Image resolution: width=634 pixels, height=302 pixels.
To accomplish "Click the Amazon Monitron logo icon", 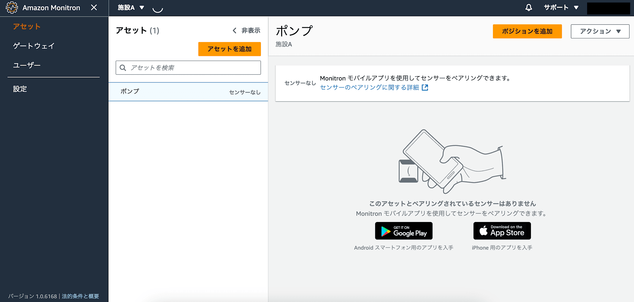I will pyautogui.click(x=12, y=8).
